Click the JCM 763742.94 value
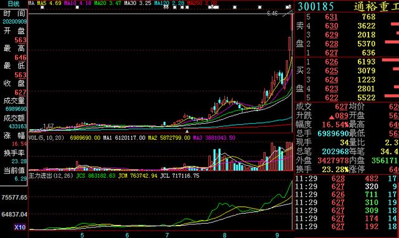 pyautogui.click(x=138, y=176)
